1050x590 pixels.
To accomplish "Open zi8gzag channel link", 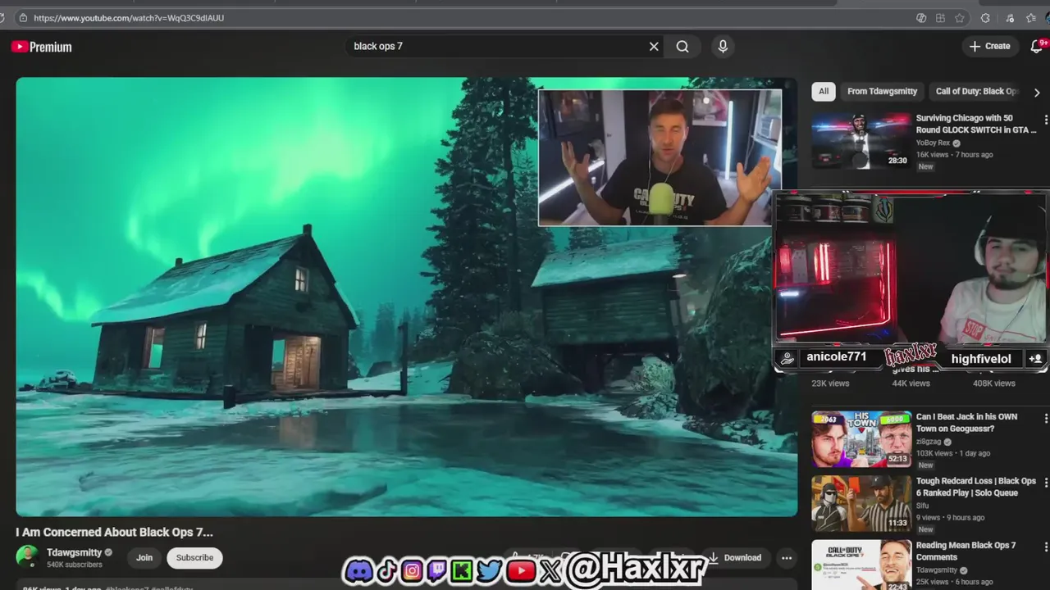I will tap(929, 442).
